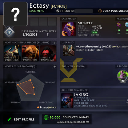The width and height of the screenshot is (128, 128).
Task: Select the Legion Commander hero card
Action: [x=13, y=53]
